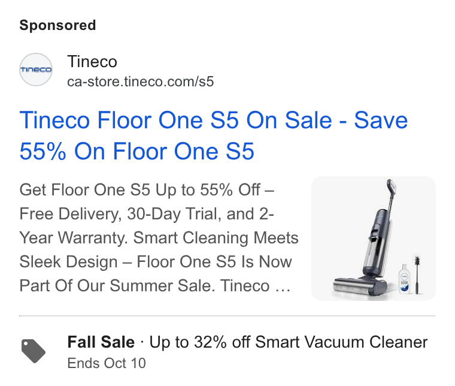Image resolution: width=455 pixels, height=386 pixels.
Task: Click the gray price tag icon
Action: click(x=34, y=351)
